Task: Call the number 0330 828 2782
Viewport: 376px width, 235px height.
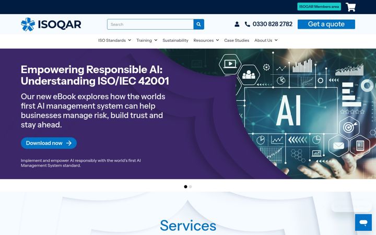Action: tap(273, 24)
